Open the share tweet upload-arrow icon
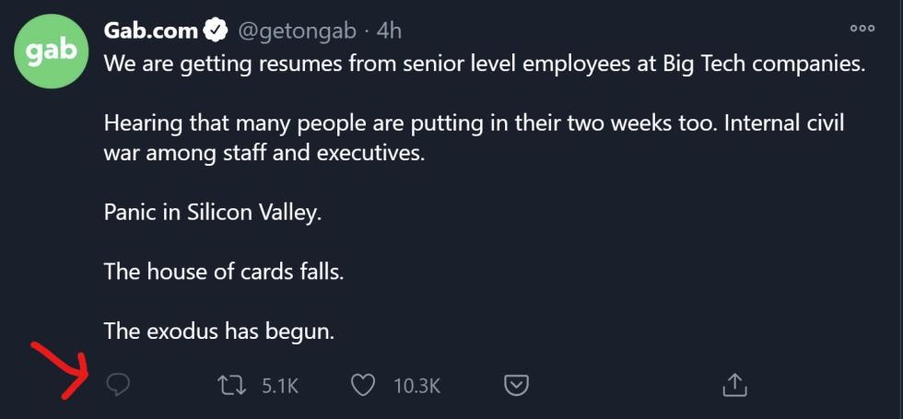 click(734, 385)
